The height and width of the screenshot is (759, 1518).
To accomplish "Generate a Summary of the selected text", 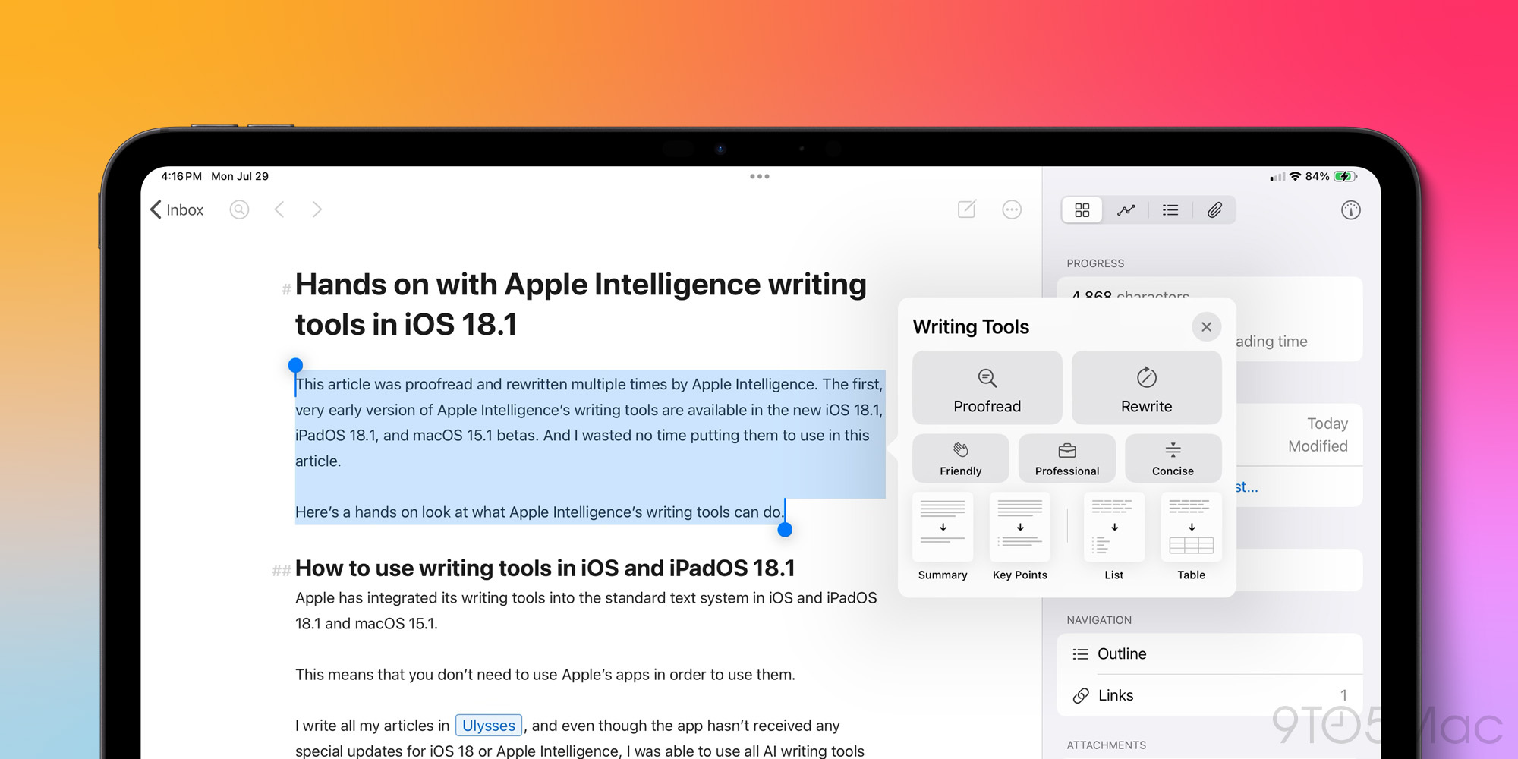I will pos(943,531).
